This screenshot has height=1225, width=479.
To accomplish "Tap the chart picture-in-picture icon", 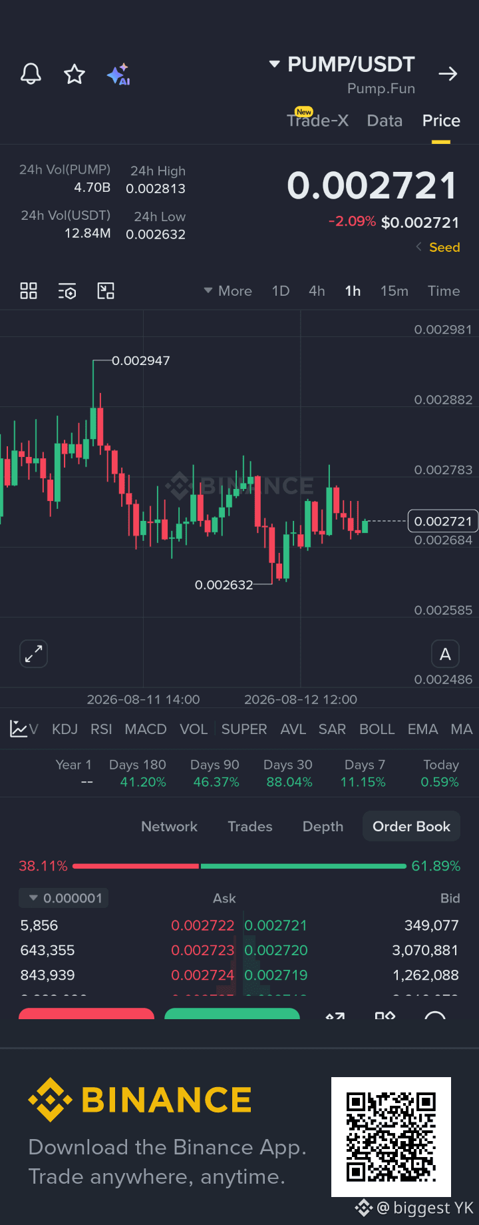I will pos(106,290).
